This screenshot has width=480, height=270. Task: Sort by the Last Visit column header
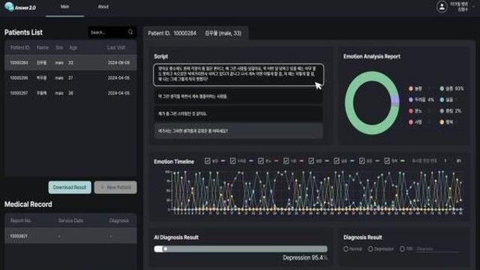pyautogui.click(x=116, y=47)
